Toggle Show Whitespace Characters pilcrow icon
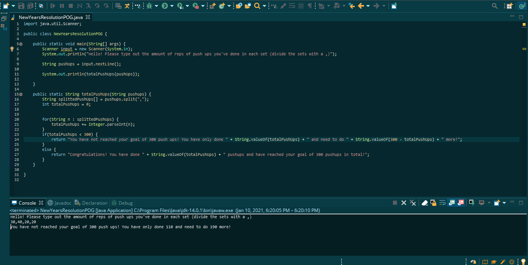The height and width of the screenshot is (265, 528). [x=310, y=6]
